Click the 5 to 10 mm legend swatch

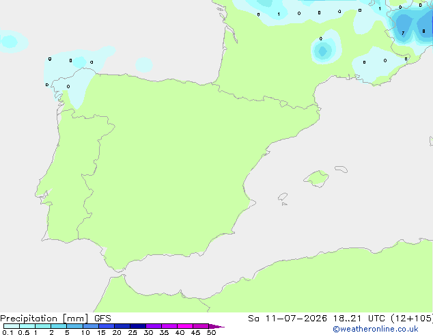point(74,326)
